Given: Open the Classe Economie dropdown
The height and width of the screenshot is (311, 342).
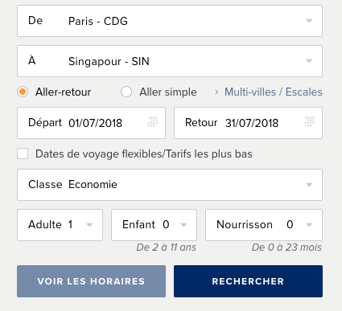Looking at the screenshot, I should [170, 185].
